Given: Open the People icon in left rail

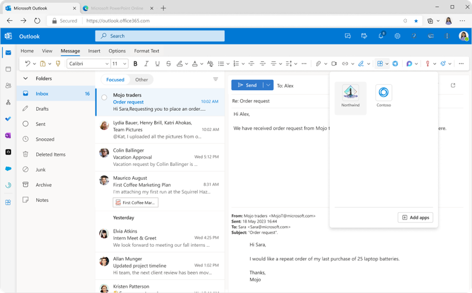Looking at the screenshot, I should [8, 86].
